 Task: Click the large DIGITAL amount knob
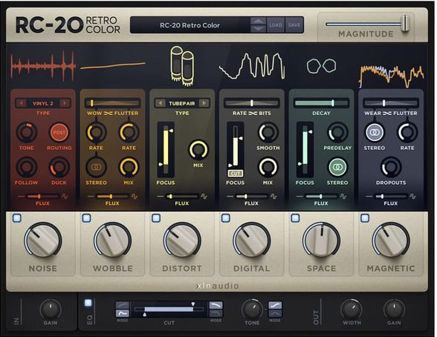pos(252,240)
